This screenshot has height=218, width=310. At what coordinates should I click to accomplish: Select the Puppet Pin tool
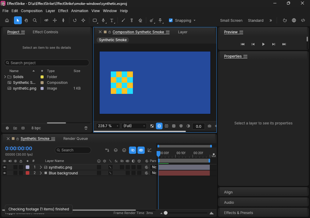(160, 20)
